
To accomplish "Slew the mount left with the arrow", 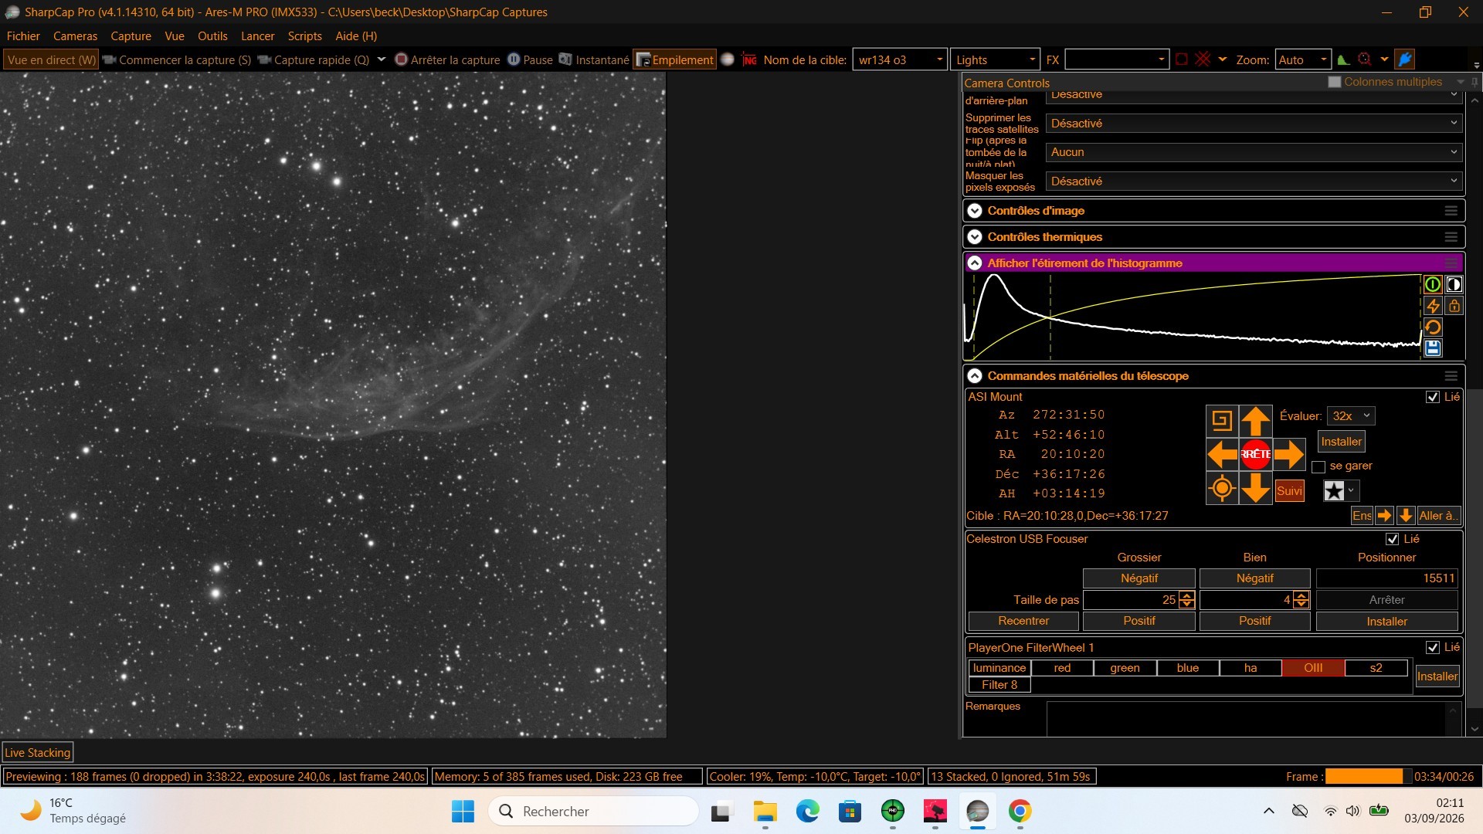I will pos(1222,454).
